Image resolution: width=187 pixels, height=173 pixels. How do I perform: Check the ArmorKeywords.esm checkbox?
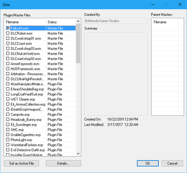pyautogui.click(x=7, y=64)
